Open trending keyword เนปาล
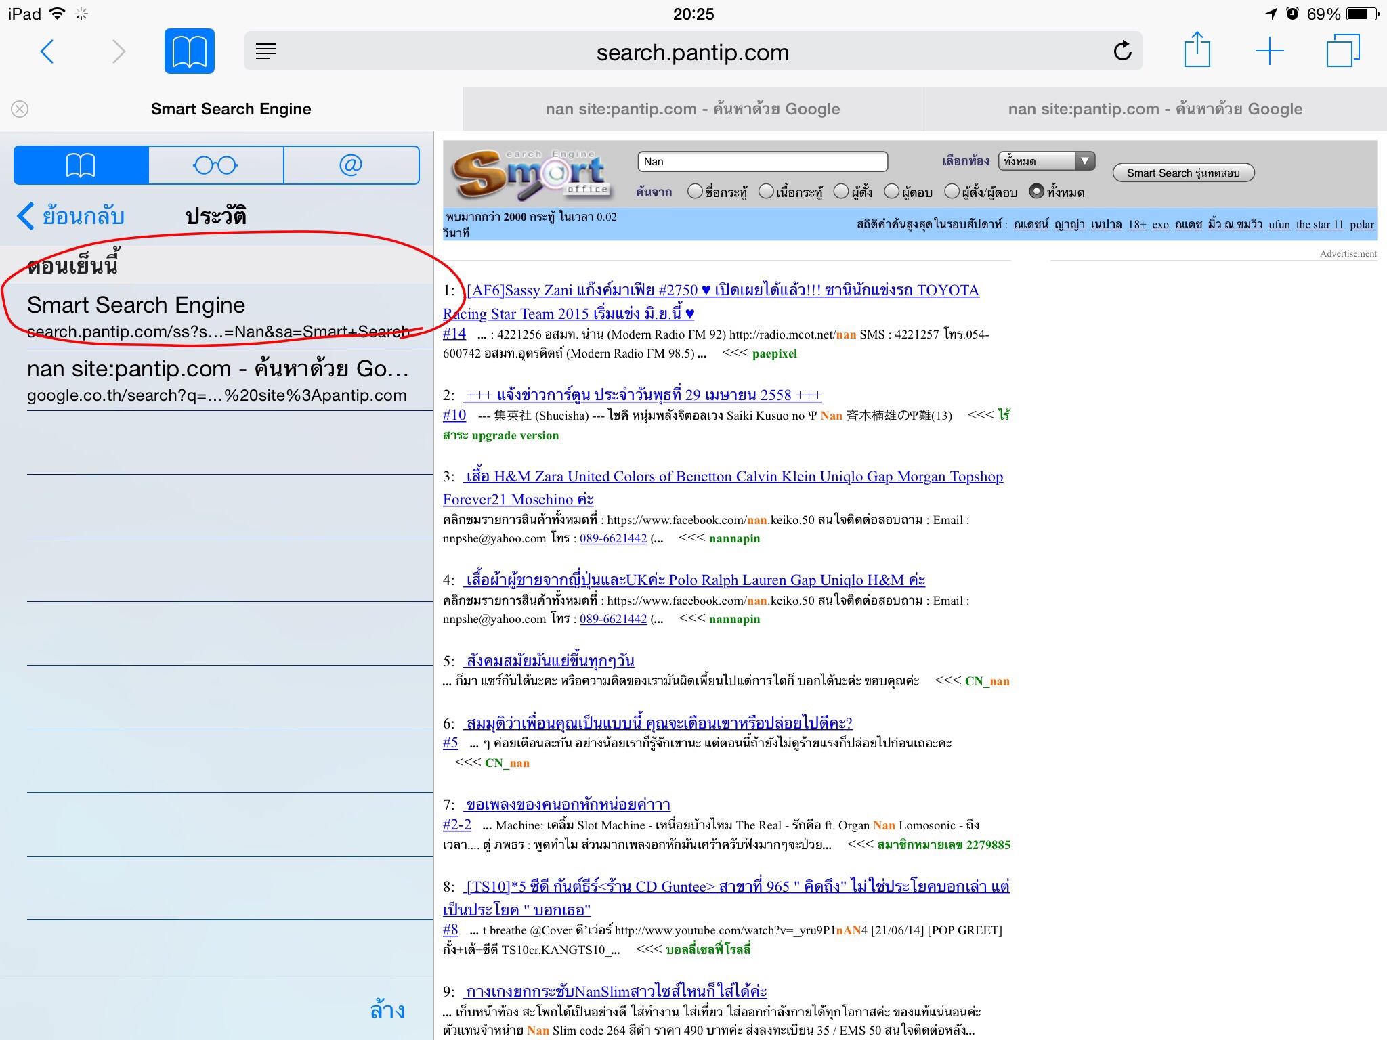The width and height of the screenshot is (1387, 1040). (1106, 224)
